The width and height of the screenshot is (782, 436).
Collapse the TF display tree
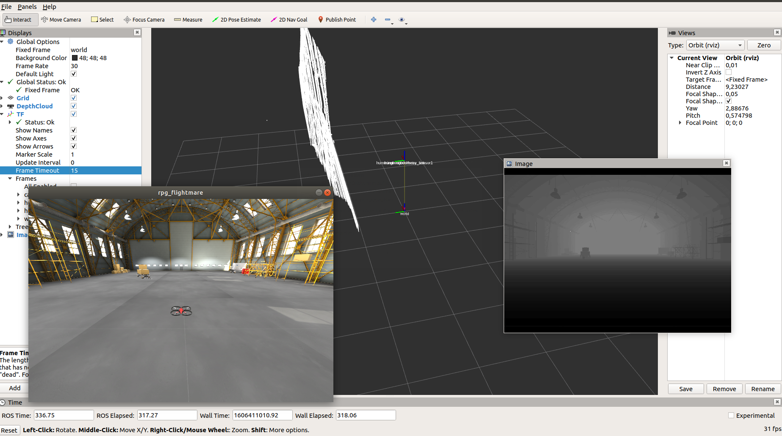(3, 114)
